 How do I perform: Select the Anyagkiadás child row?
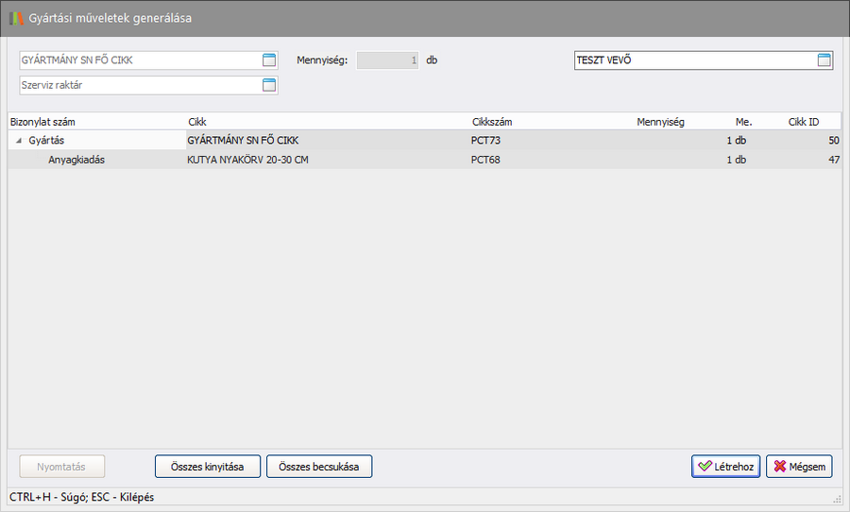76,160
